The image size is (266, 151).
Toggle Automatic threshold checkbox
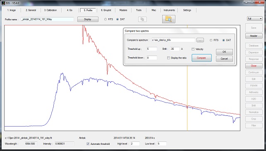[88, 144]
